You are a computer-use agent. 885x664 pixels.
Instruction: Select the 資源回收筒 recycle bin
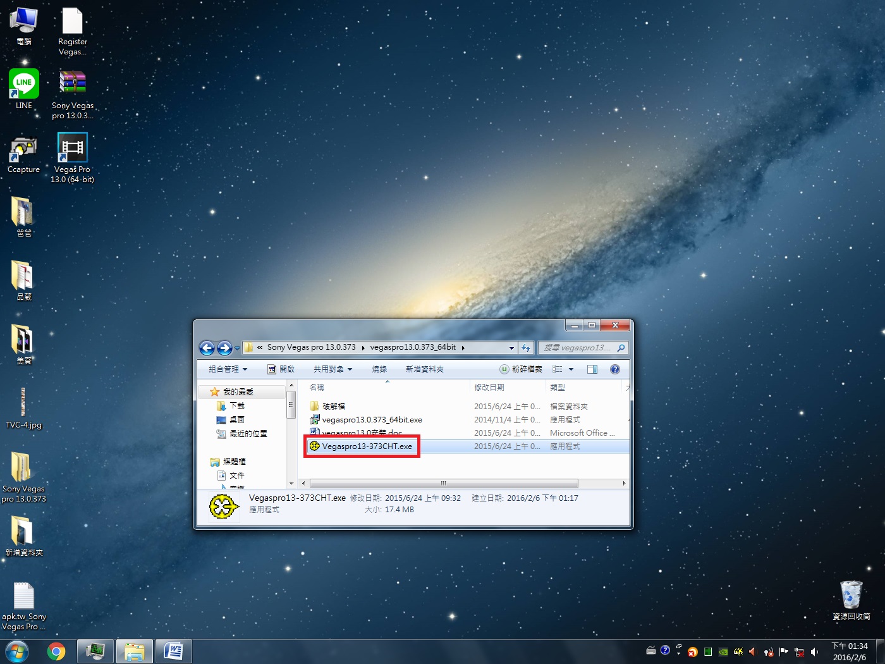pyautogui.click(x=851, y=600)
